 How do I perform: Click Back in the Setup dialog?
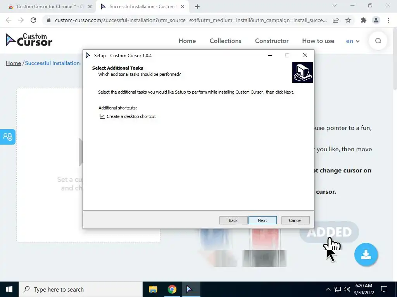coord(233,220)
